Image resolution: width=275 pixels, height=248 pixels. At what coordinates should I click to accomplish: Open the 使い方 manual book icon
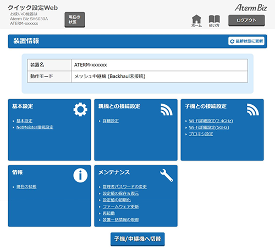[x=214, y=21]
